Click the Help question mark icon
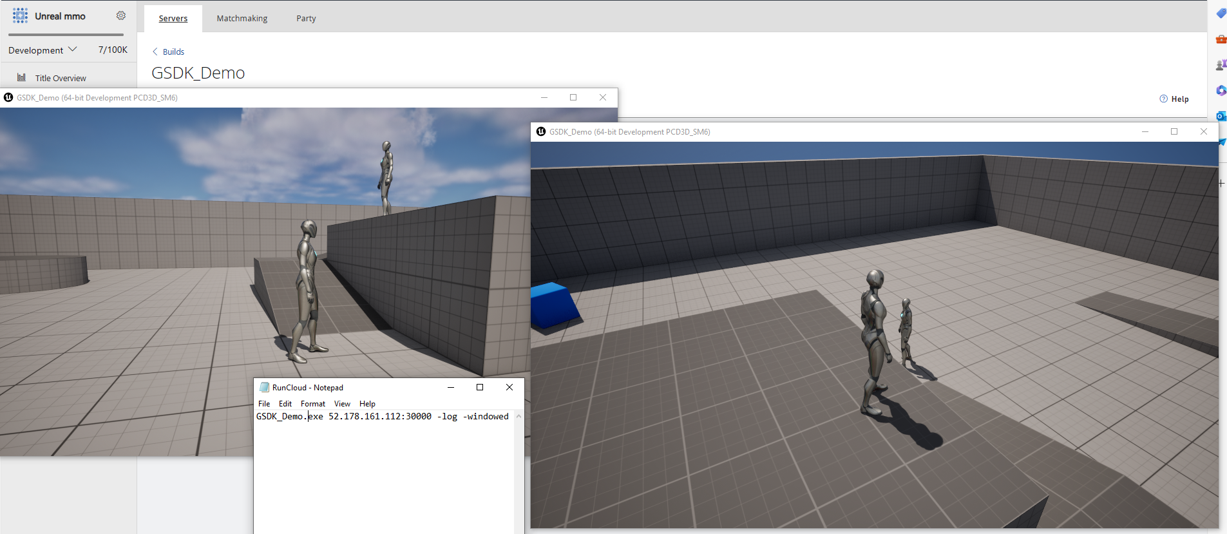 [x=1163, y=99]
